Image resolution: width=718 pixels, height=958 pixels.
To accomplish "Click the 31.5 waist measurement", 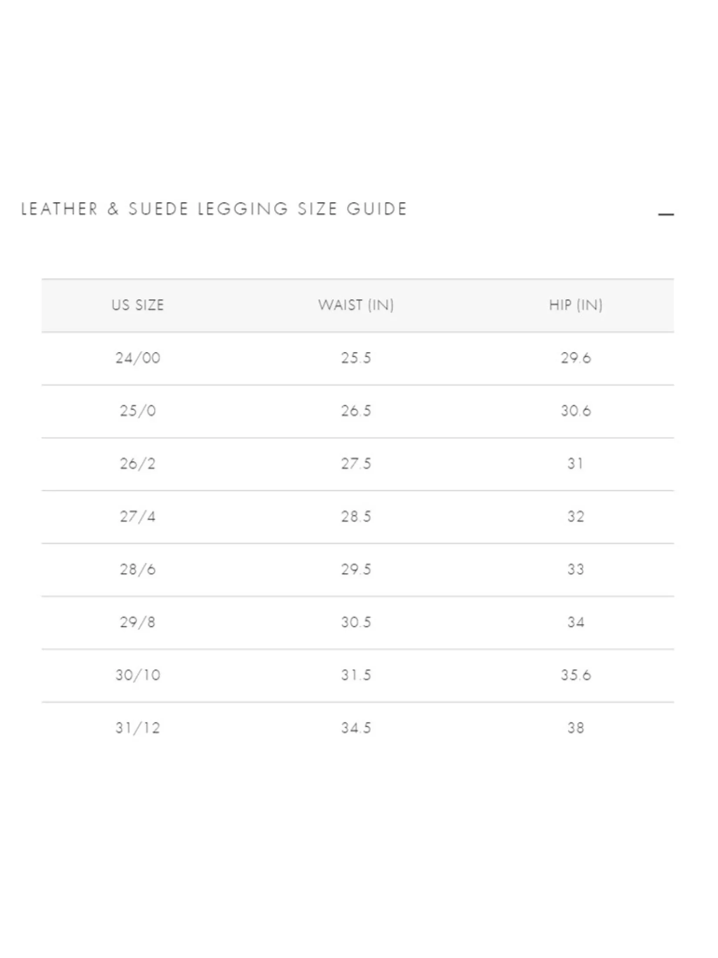I will coord(356,675).
